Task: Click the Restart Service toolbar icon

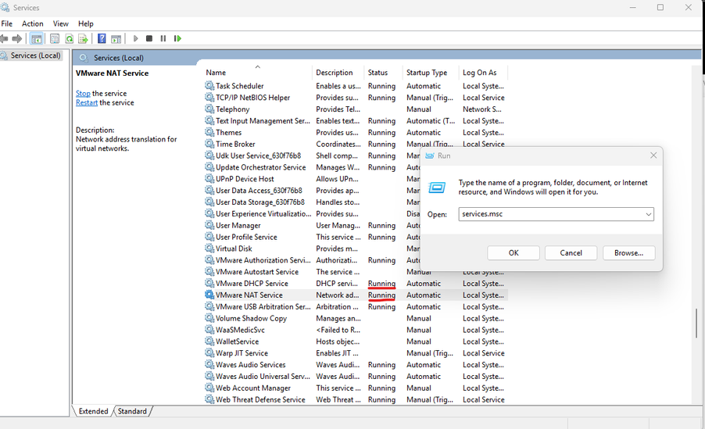Action: 177,38
